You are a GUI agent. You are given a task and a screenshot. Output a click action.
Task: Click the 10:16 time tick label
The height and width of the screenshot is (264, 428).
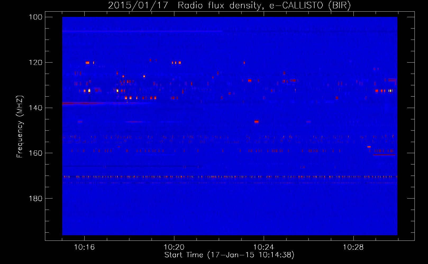(84, 247)
